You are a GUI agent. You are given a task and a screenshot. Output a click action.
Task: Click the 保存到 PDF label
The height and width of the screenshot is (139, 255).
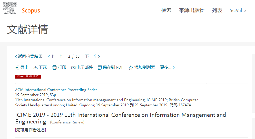[x=113, y=67]
